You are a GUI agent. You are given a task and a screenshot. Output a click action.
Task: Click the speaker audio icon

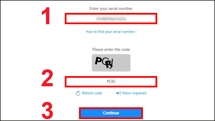tap(119, 93)
